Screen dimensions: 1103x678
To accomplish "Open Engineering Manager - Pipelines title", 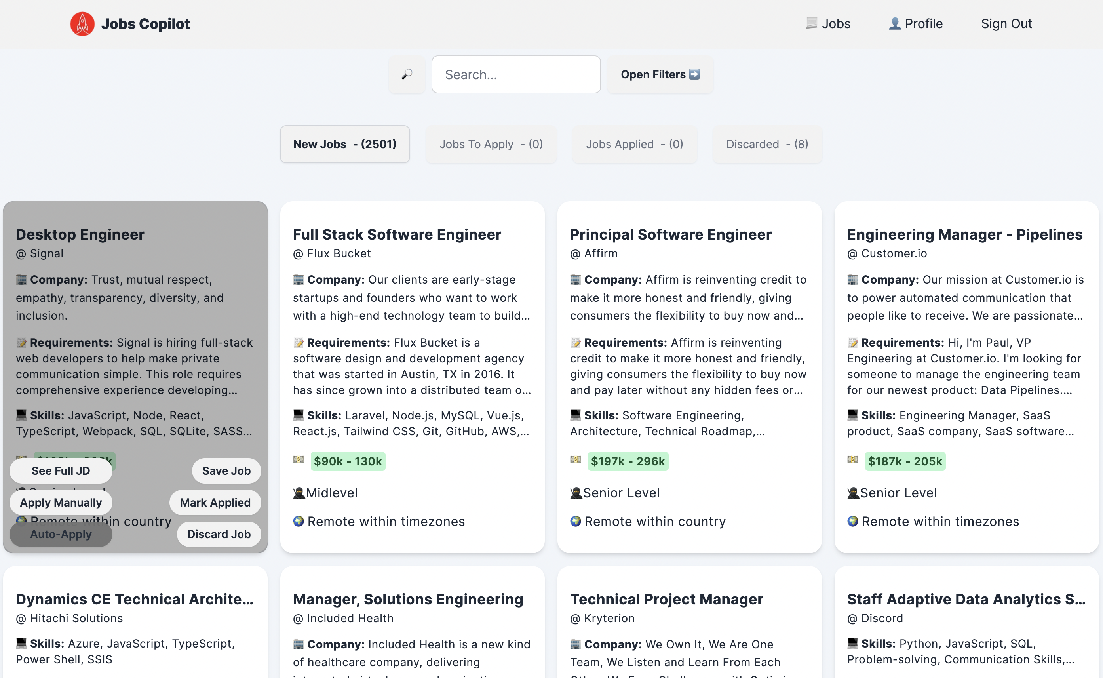I will pos(965,234).
